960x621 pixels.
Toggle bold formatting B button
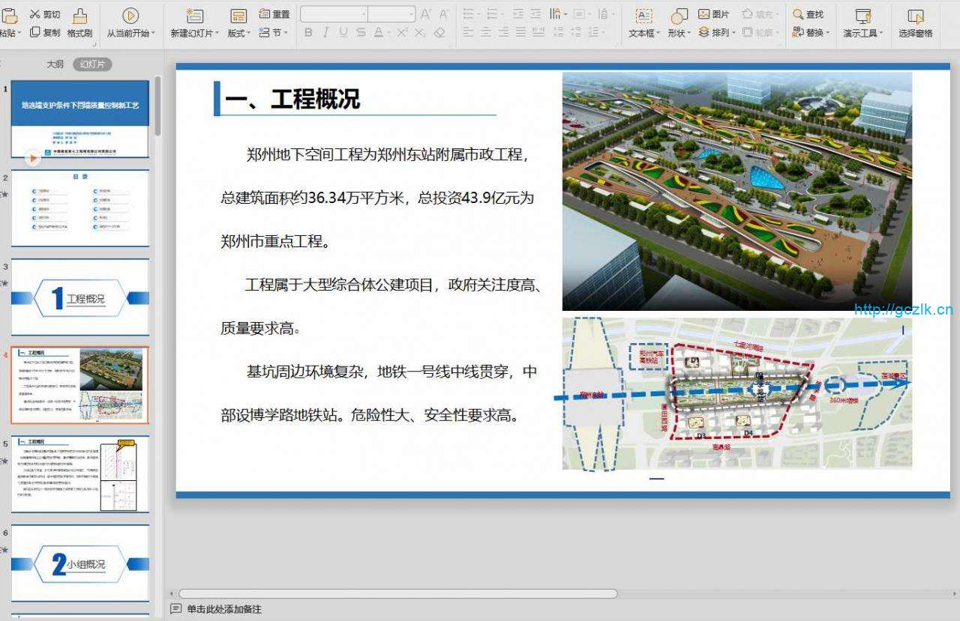tap(308, 33)
